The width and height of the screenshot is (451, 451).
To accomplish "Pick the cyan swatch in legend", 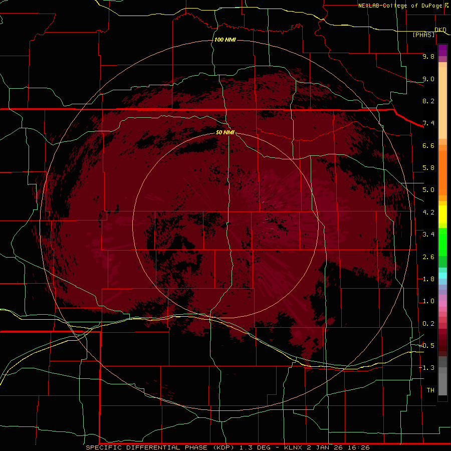I will tap(442, 276).
